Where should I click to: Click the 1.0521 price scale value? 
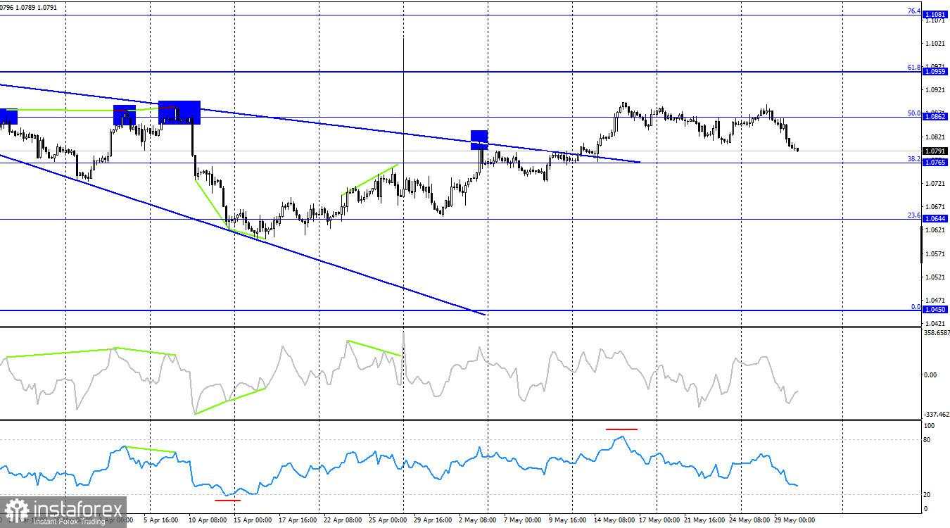point(937,277)
